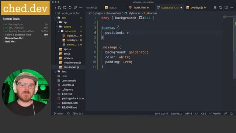Expand the test folder
Screen dimensions: 236x133
(x=69, y=71)
